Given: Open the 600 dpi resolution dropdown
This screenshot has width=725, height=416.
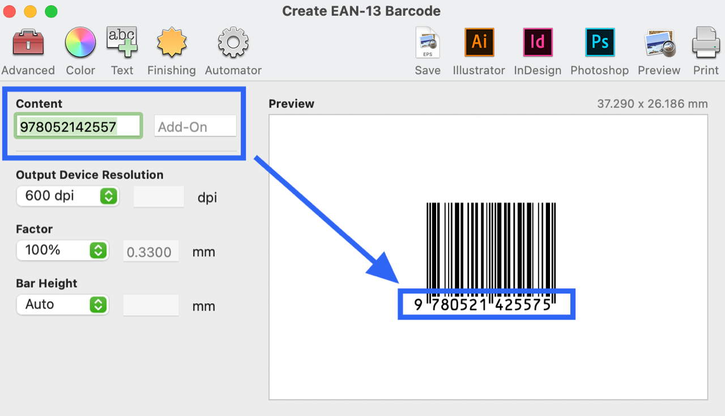Looking at the screenshot, I should 67,196.
